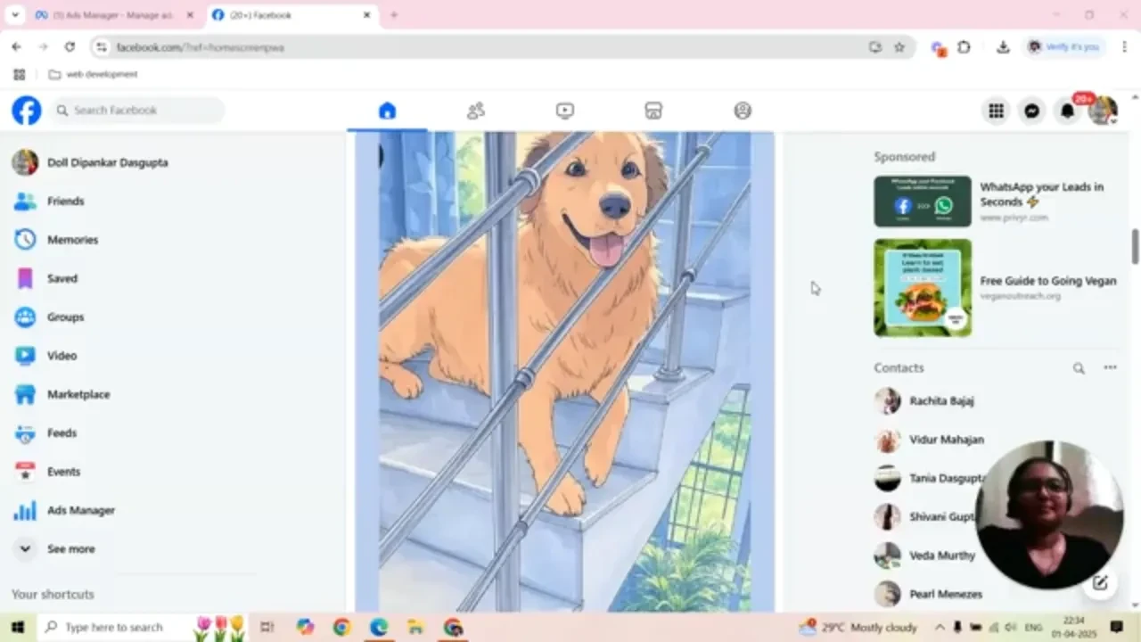Search contacts using the magnifier icon
Image resolution: width=1141 pixels, height=642 pixels.
[1079, 367]
